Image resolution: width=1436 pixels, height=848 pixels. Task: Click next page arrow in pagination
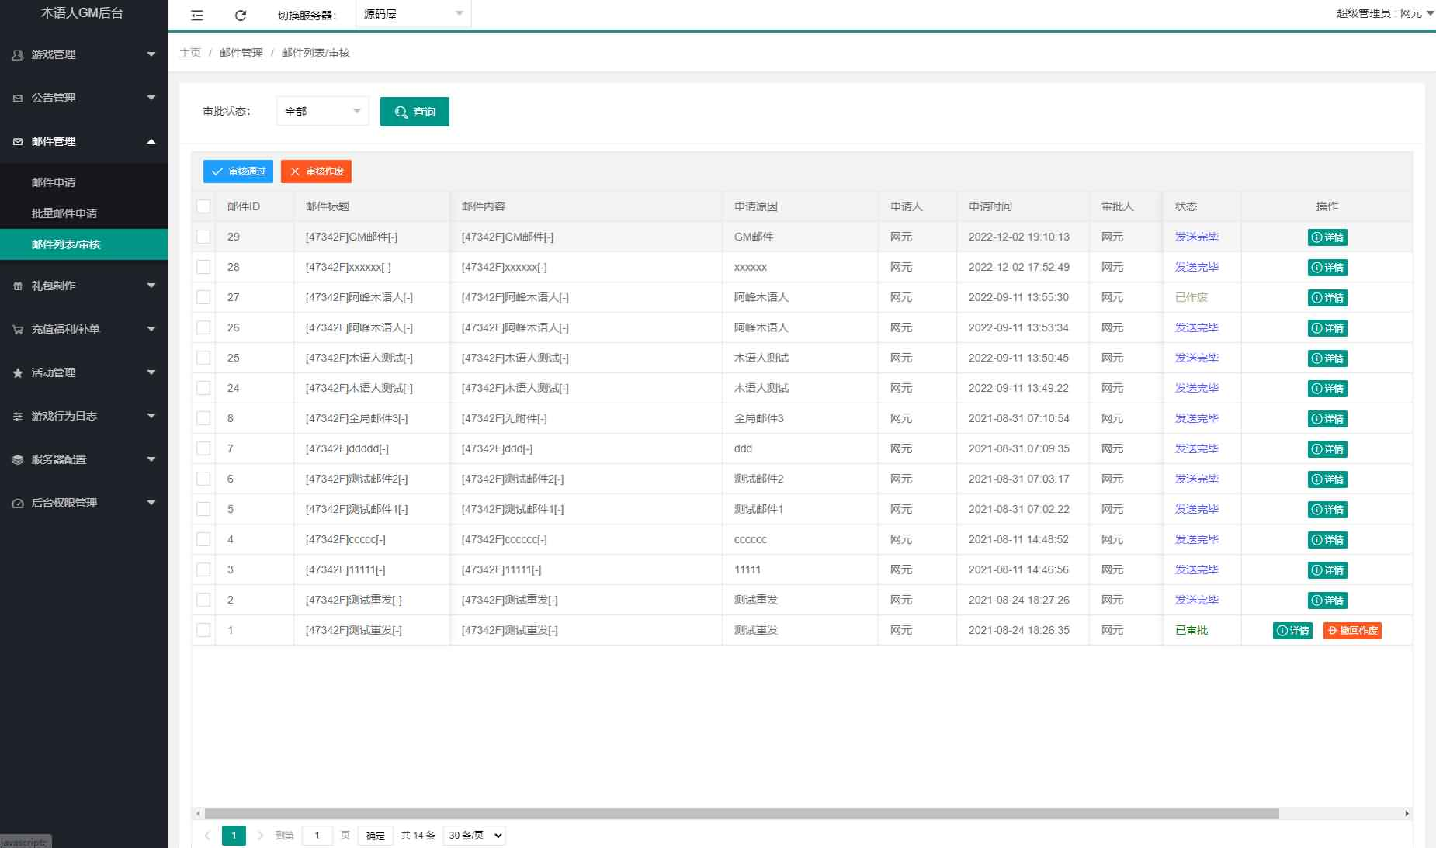point(260,836)
